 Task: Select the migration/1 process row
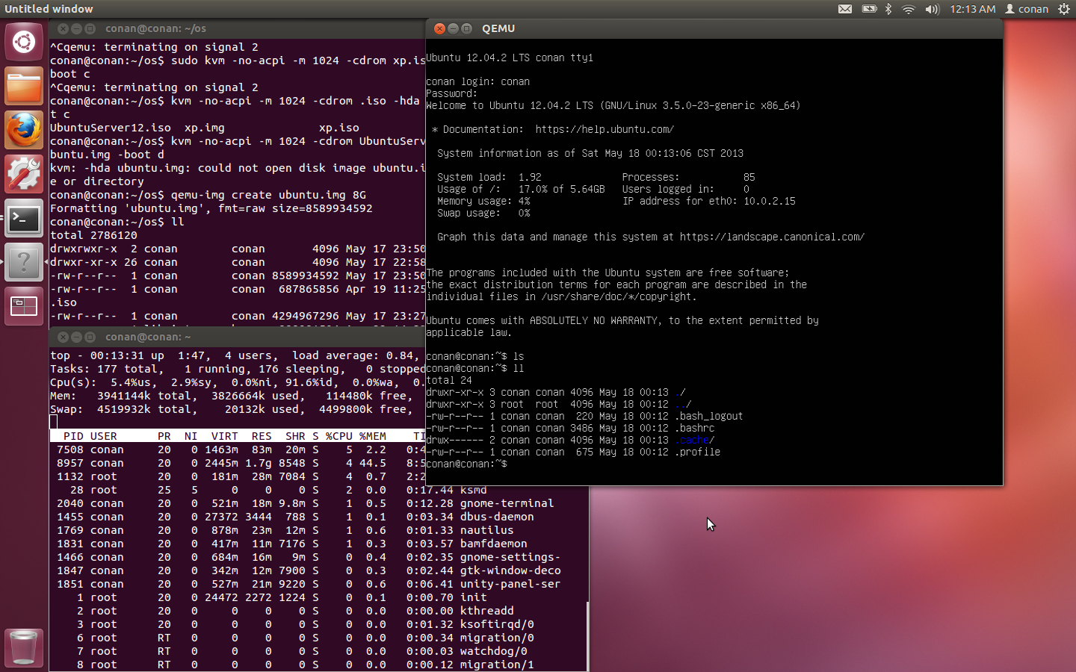319,665
